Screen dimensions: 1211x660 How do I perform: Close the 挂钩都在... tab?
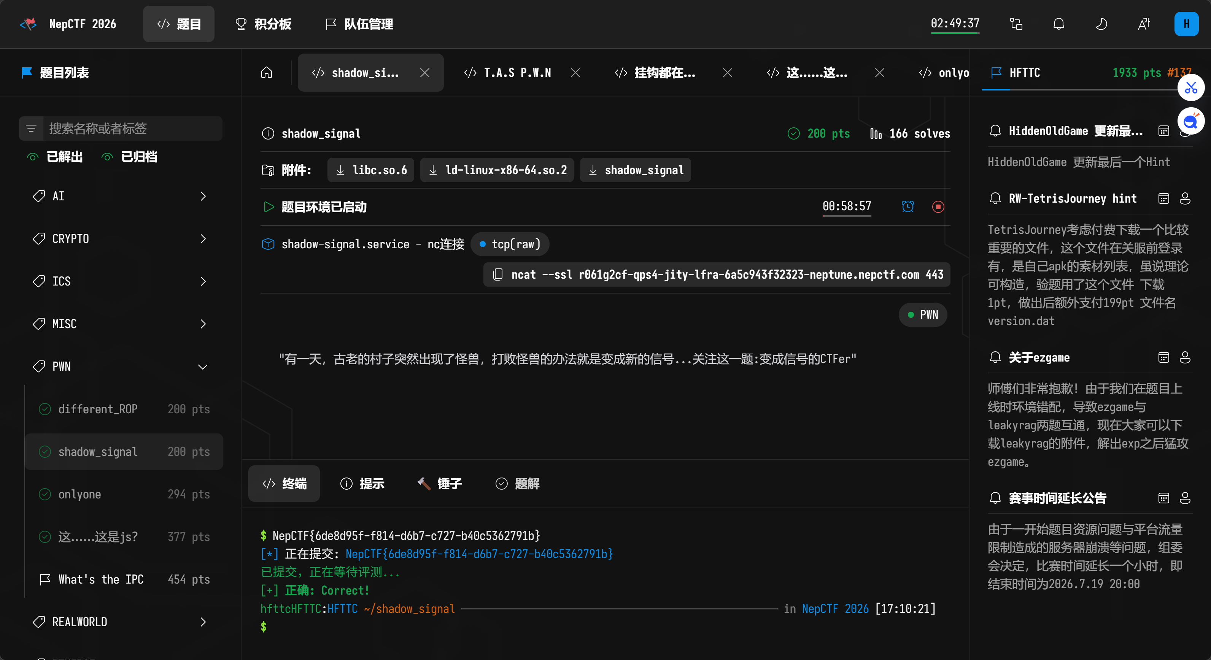coord(728,72)
